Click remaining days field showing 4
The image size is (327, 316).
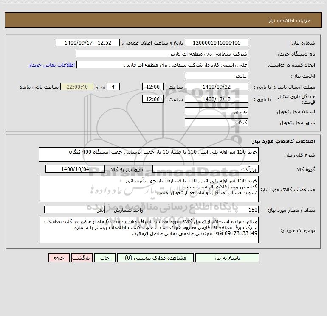113,87
